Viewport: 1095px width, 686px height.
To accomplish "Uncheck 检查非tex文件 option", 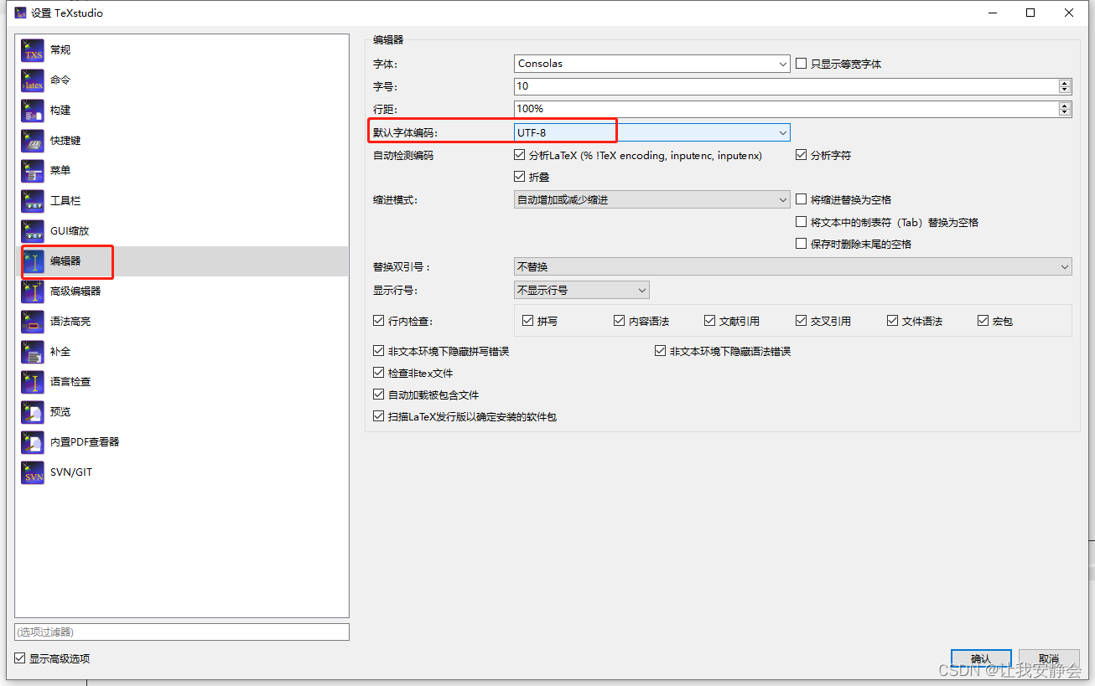I will [x=378, y=373].
